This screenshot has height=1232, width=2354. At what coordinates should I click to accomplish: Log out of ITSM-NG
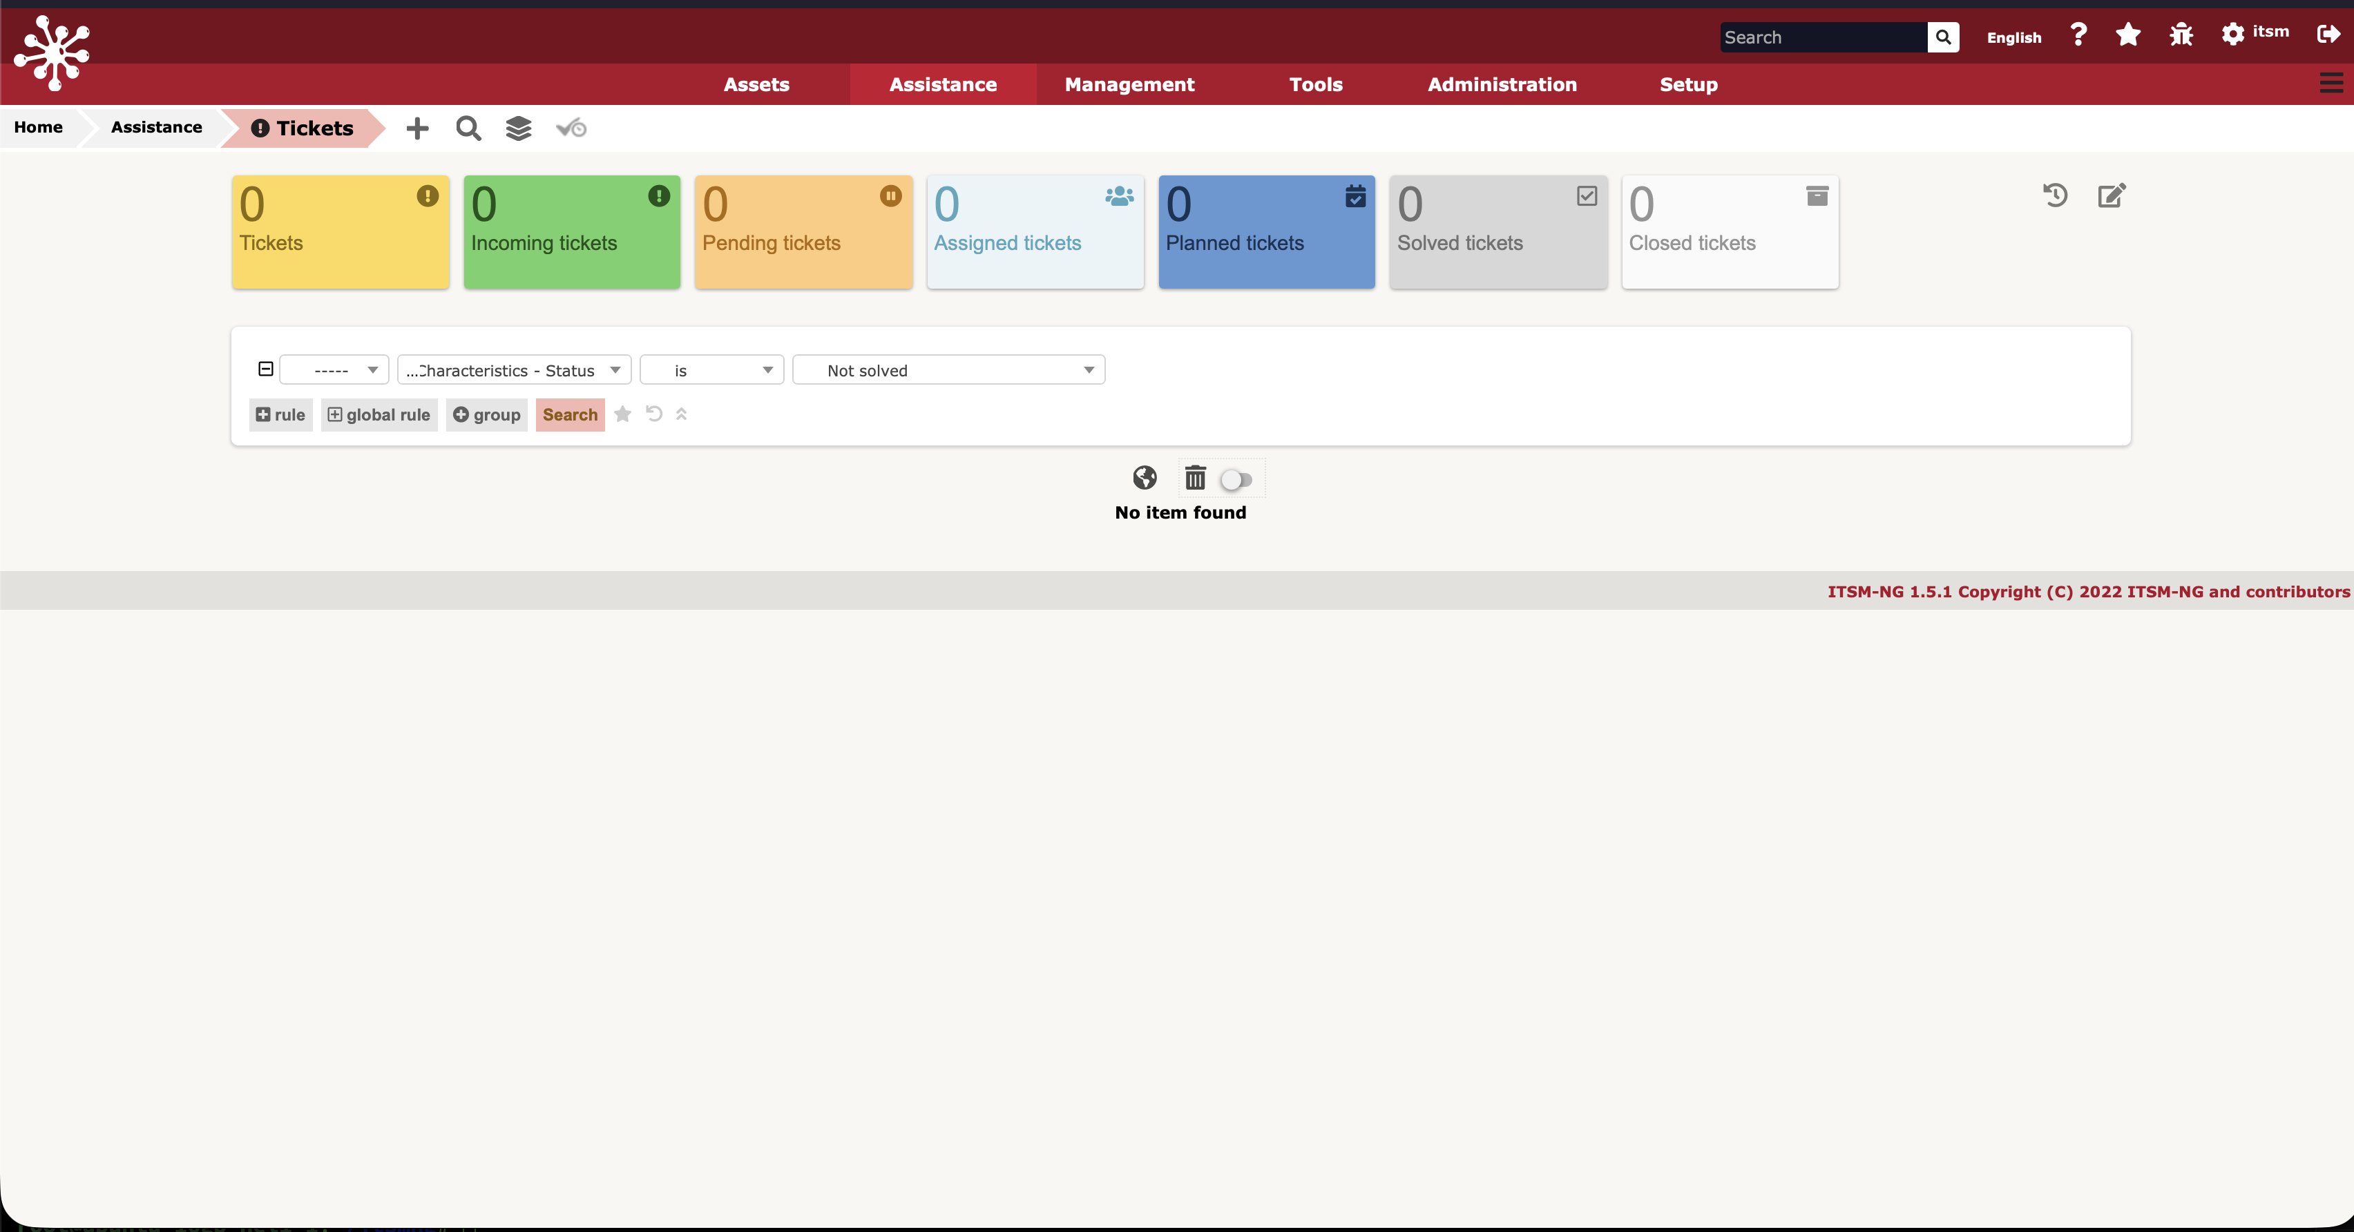(x=2328, y=35)
